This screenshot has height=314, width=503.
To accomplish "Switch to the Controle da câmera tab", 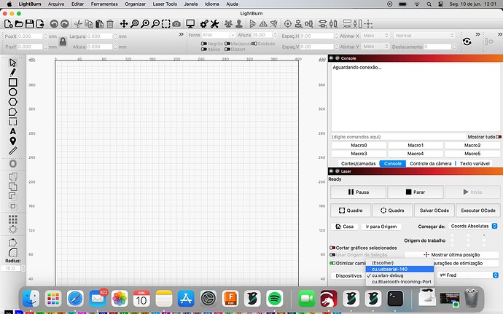I will 431,164.
